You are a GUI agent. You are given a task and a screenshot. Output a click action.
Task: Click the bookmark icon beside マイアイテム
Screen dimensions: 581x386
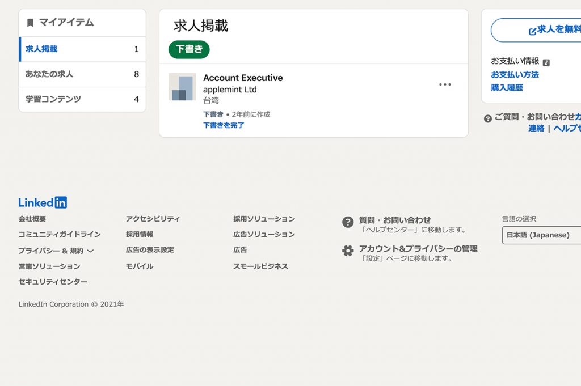[31, 23]
